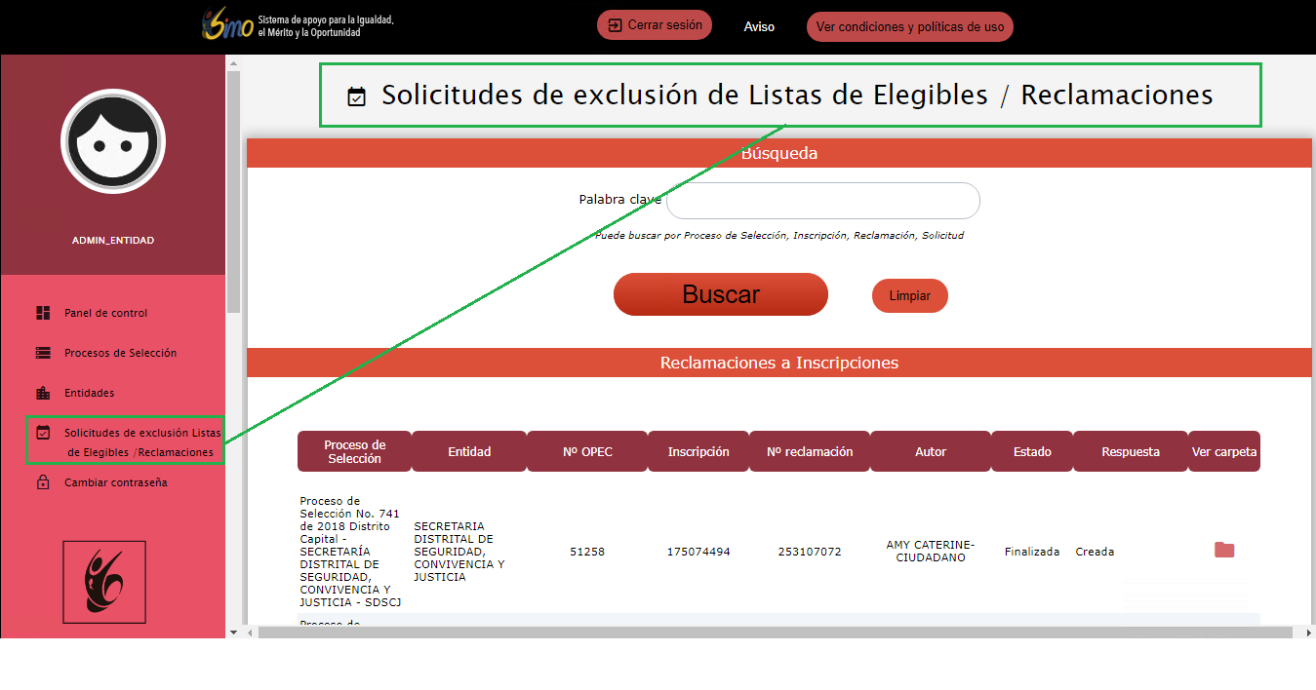Click the Limpiar button
Image resolution: width=1316 pixels, height=690 pixels.
[909, 295]
